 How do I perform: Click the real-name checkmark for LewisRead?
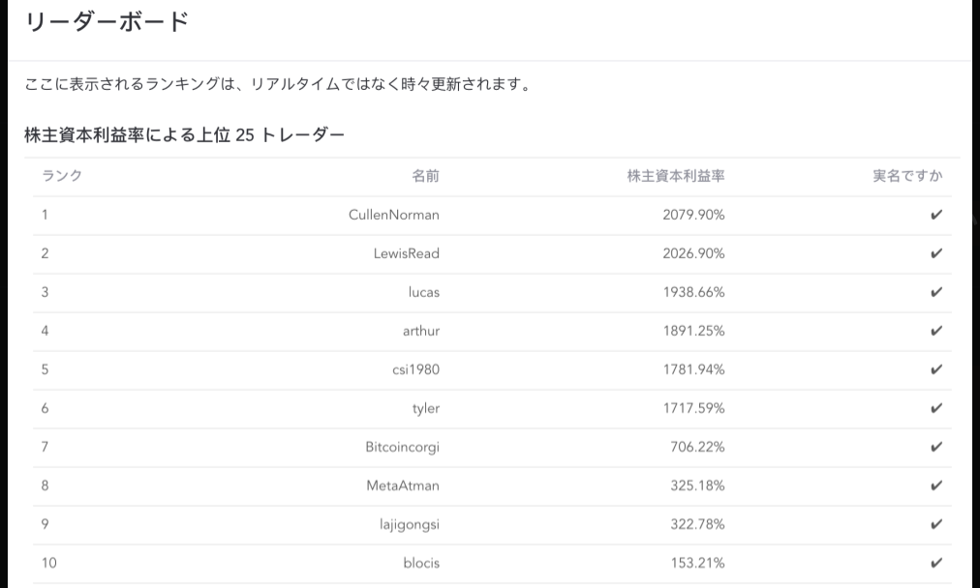pyautogui.click(x=935, y=253)
